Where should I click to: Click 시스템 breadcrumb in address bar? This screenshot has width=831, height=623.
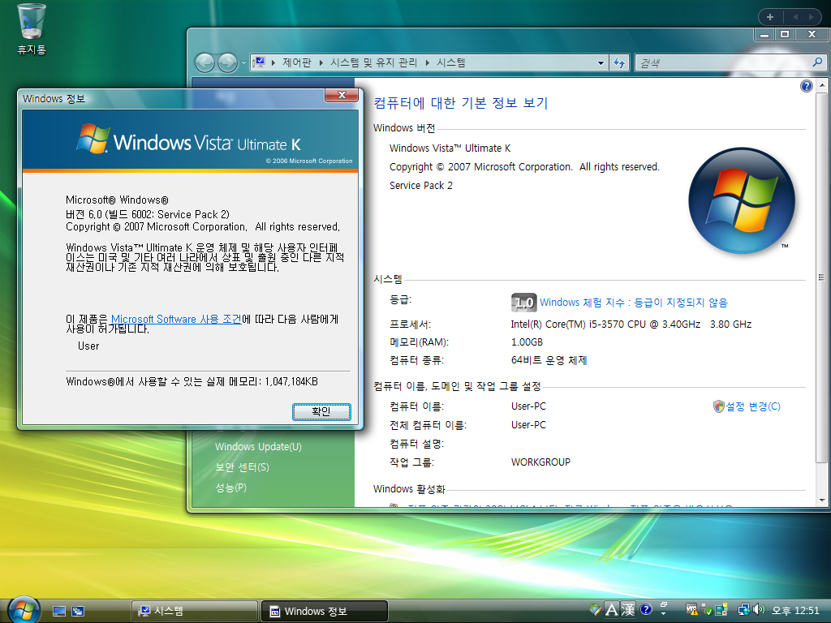point(450,62)
